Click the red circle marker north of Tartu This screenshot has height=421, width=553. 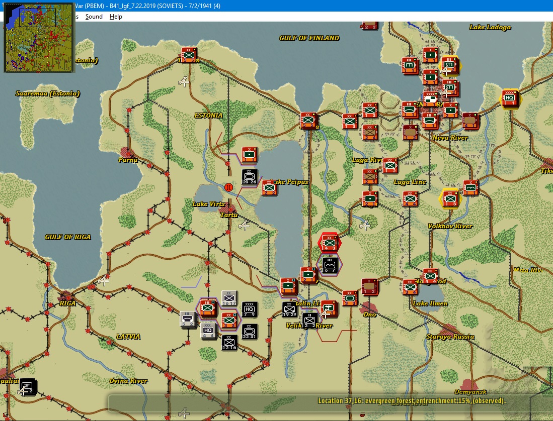228,187
